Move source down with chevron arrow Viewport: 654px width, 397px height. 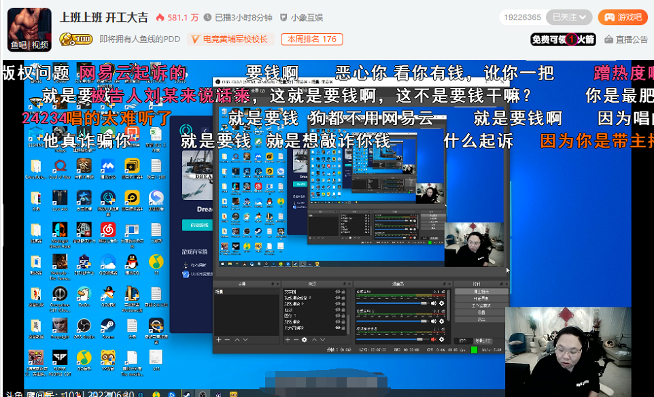[x=322, y=340]
